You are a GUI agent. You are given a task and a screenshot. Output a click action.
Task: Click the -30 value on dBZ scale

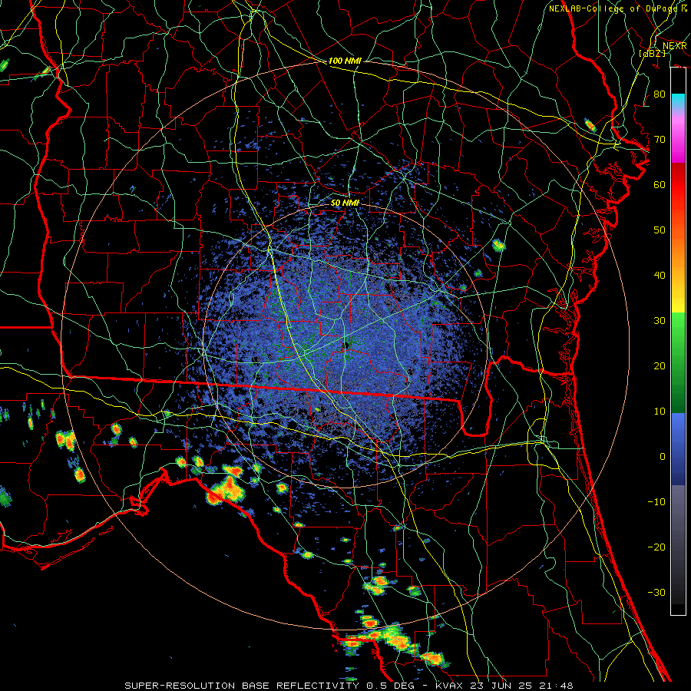coord(656,592)
